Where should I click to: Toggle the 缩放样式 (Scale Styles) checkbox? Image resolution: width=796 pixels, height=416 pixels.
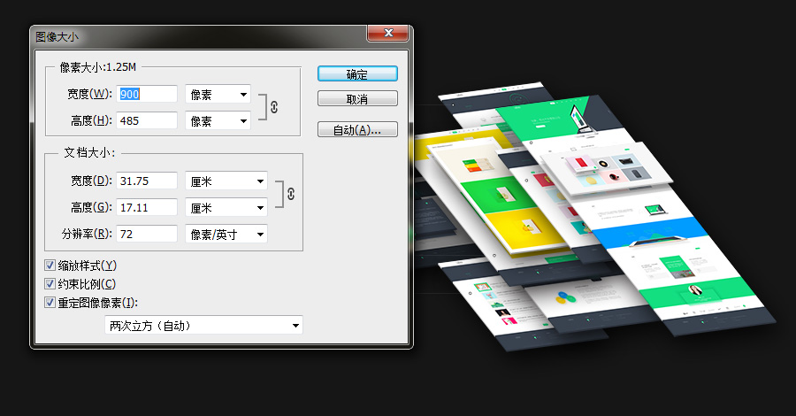[50, 266]
